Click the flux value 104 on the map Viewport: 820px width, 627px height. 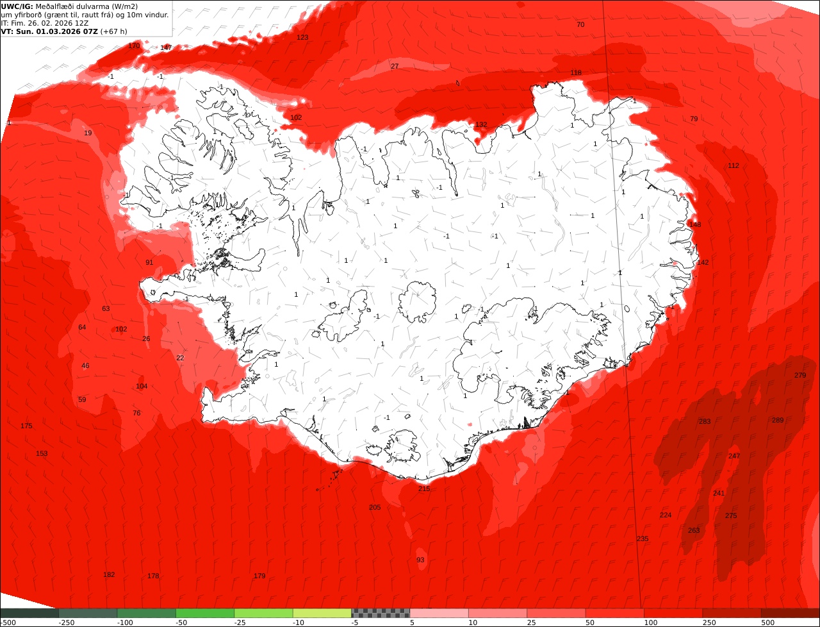142,387
